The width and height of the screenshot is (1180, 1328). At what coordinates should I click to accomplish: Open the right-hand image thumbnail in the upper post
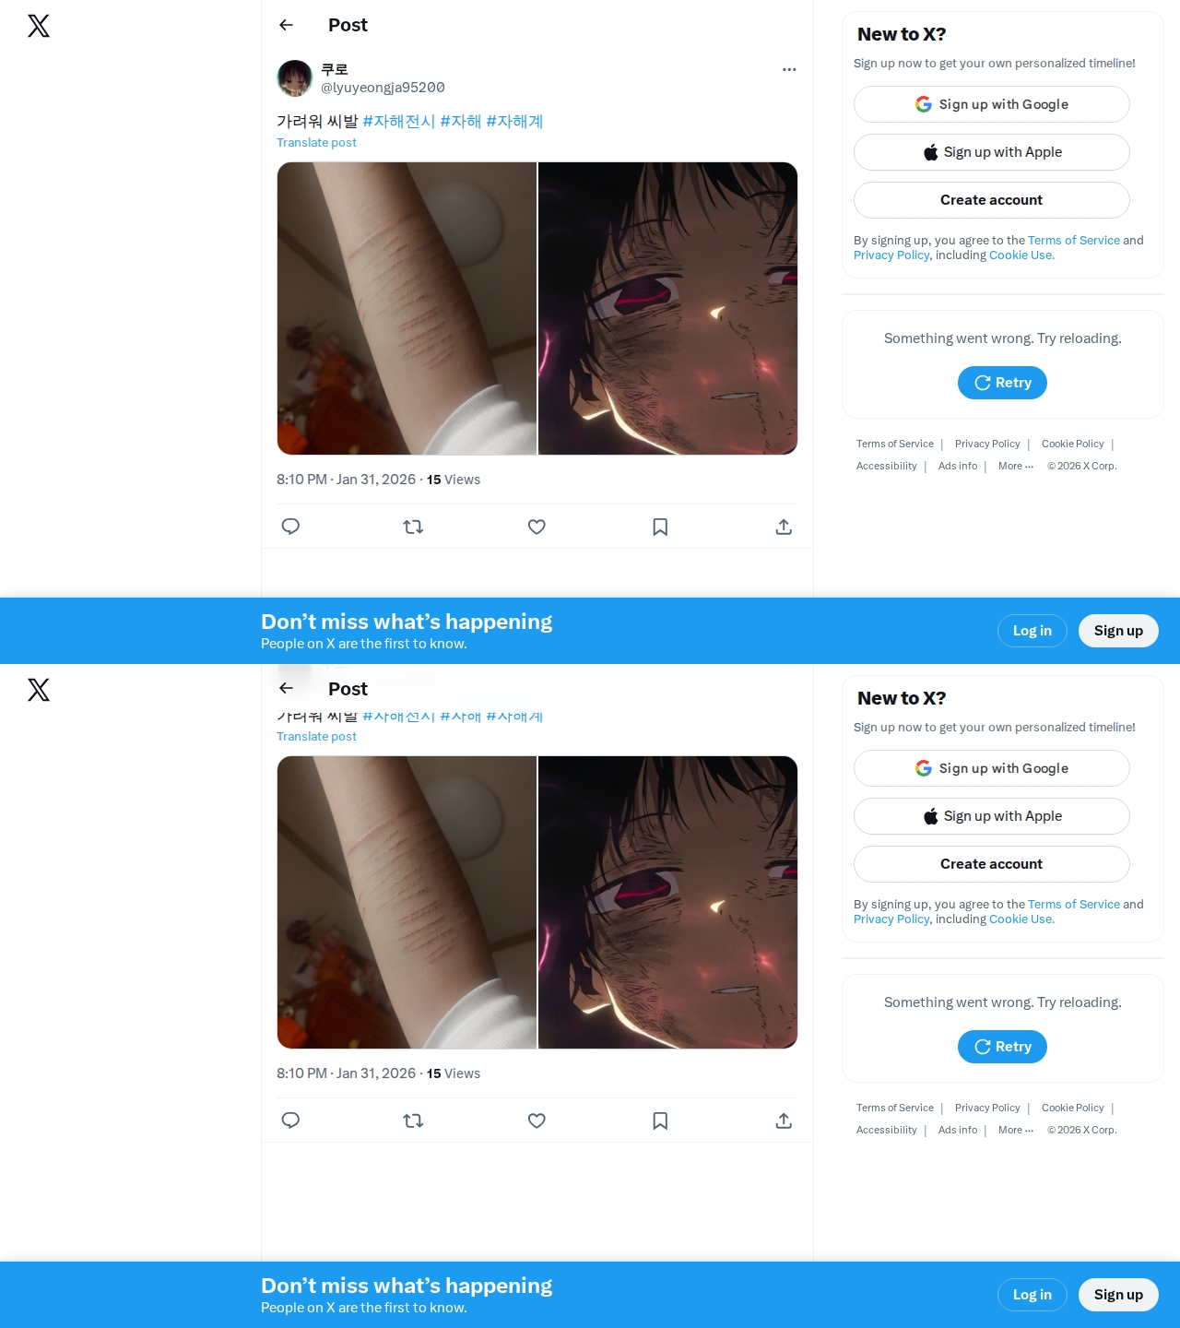click(x=668, y=308)
